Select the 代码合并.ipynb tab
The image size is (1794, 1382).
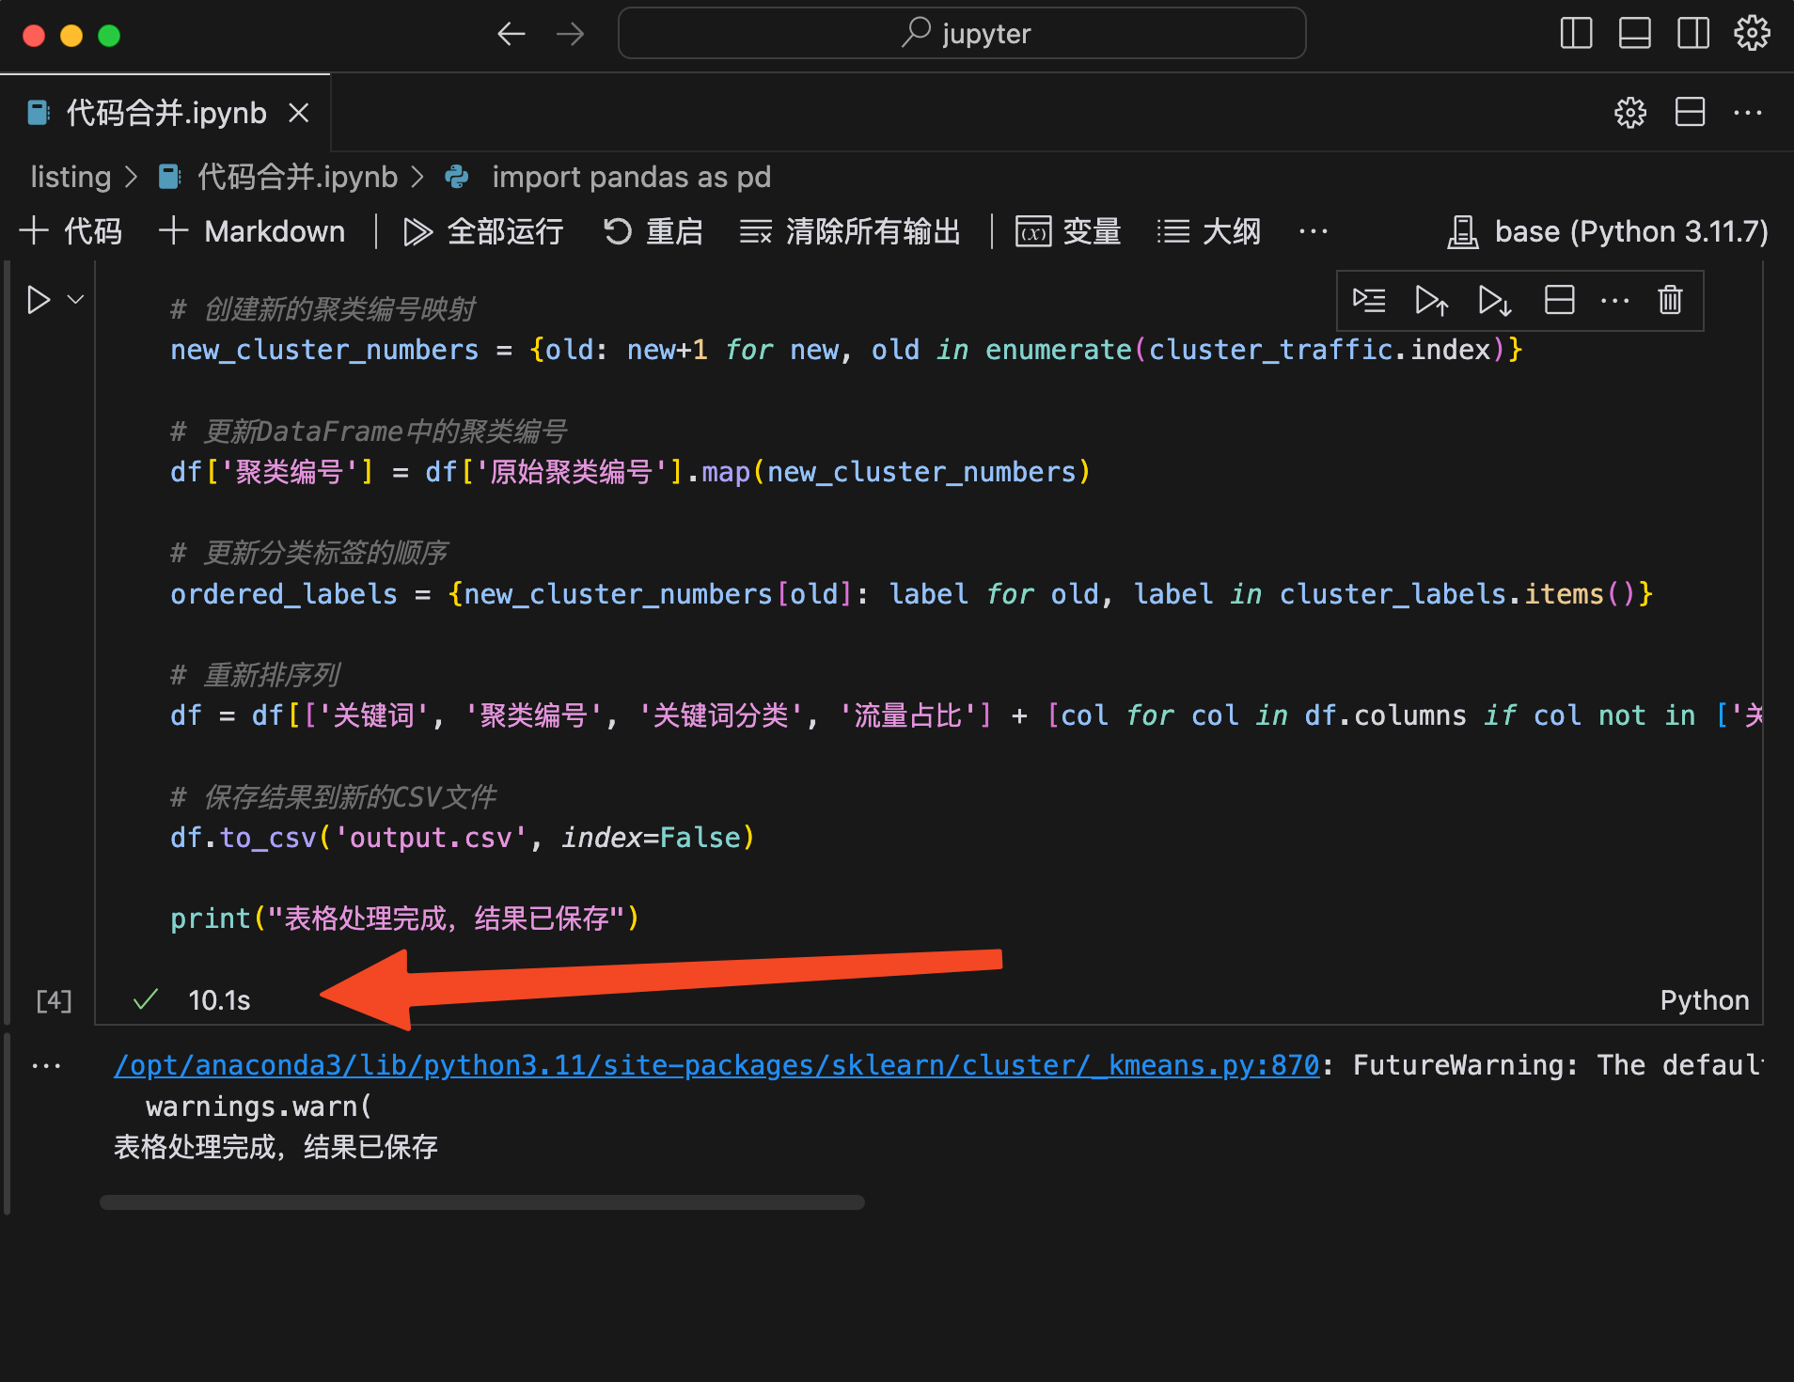point(165,113)
